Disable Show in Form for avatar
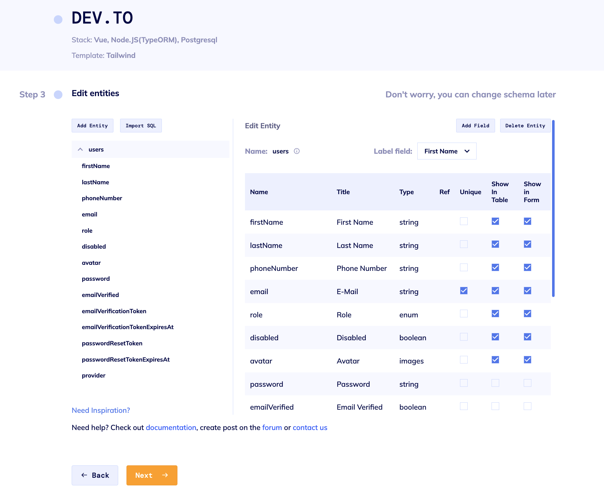The height and width of the screenshot is (494, 604). pos(528,360)
